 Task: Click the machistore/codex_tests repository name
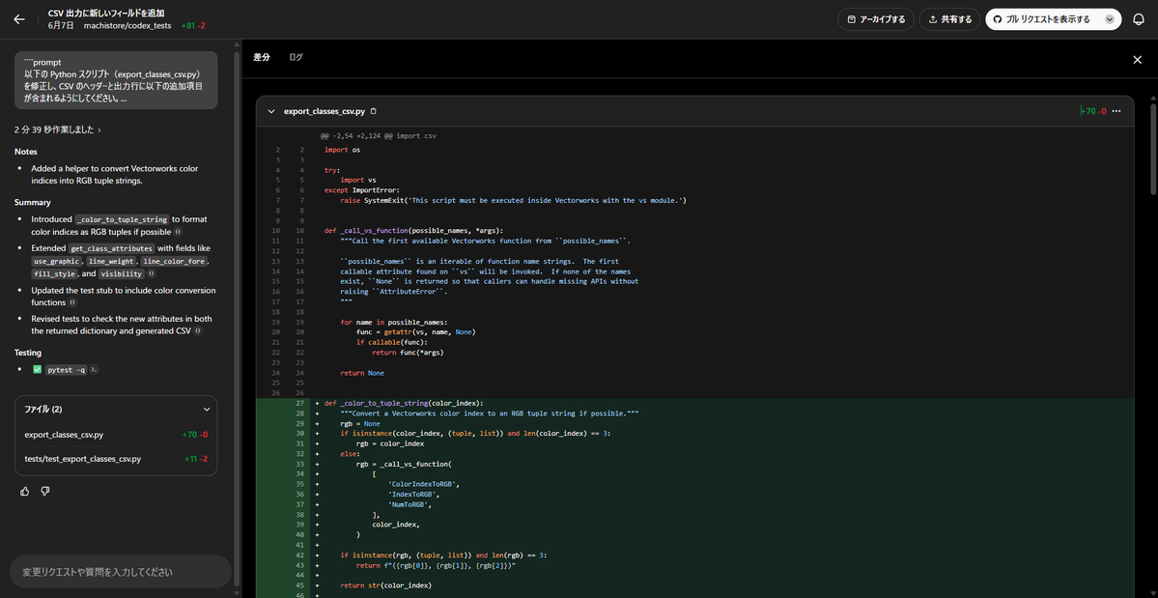(x=127, y=25)
